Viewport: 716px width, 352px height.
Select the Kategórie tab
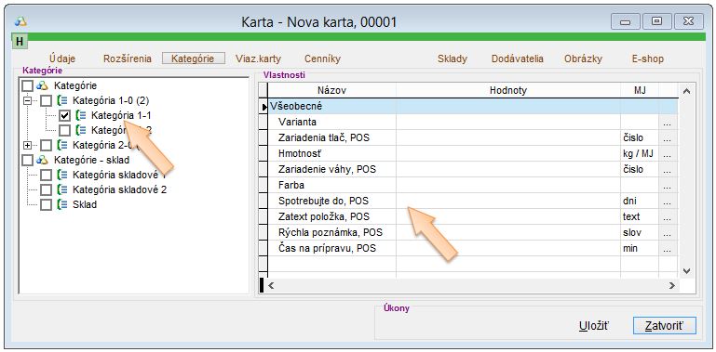click(193, 59)
